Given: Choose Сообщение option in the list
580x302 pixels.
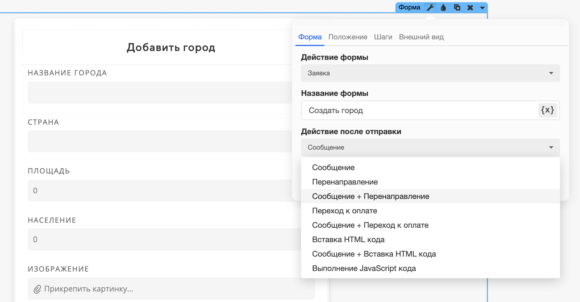Looking at the screenshot, I should (431, 167).
